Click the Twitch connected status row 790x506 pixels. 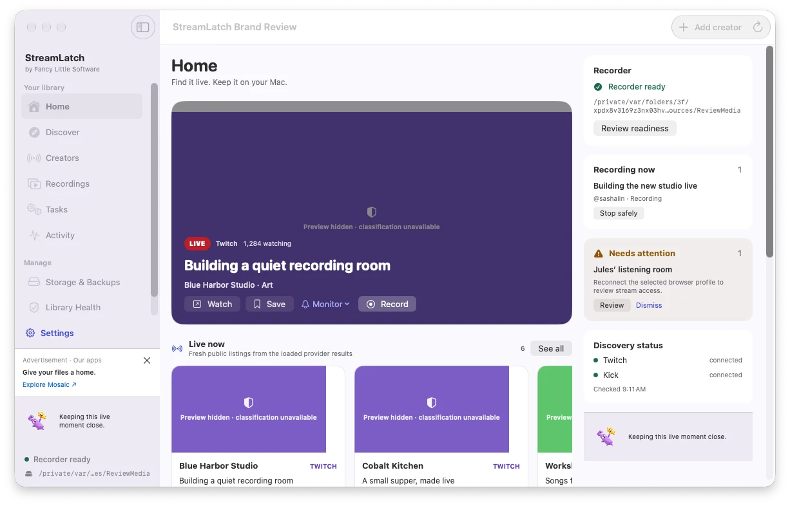(668, 361)
